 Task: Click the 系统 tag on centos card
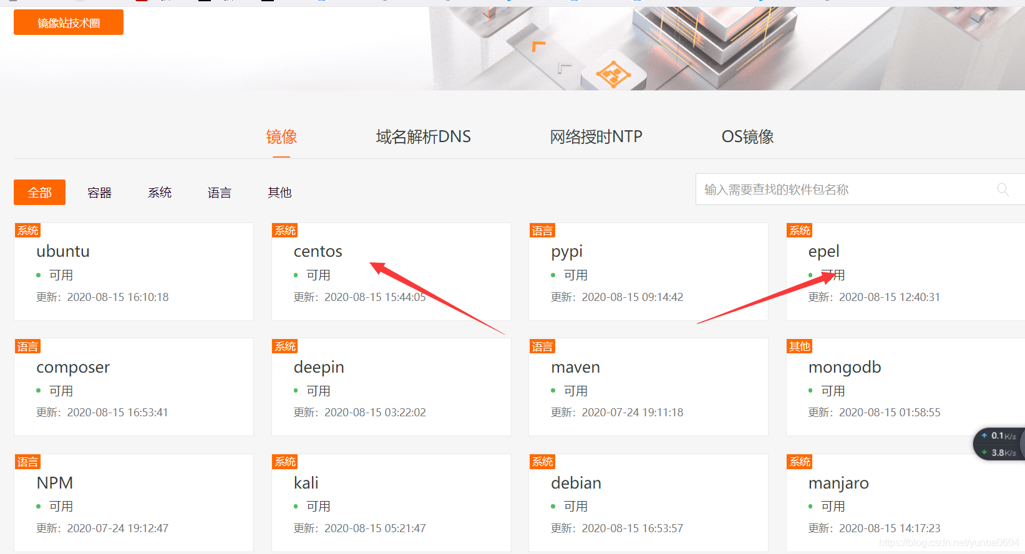(x=285, y=231)
